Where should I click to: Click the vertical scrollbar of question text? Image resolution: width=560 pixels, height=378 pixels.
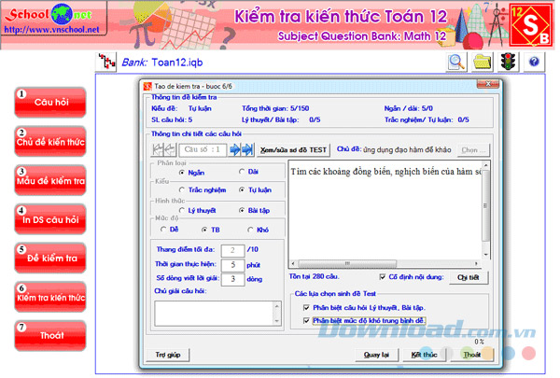pos(485,210)
